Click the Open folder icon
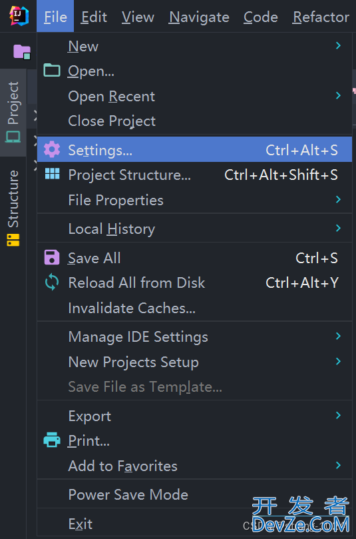356x539 pixels. click(52, 71)
